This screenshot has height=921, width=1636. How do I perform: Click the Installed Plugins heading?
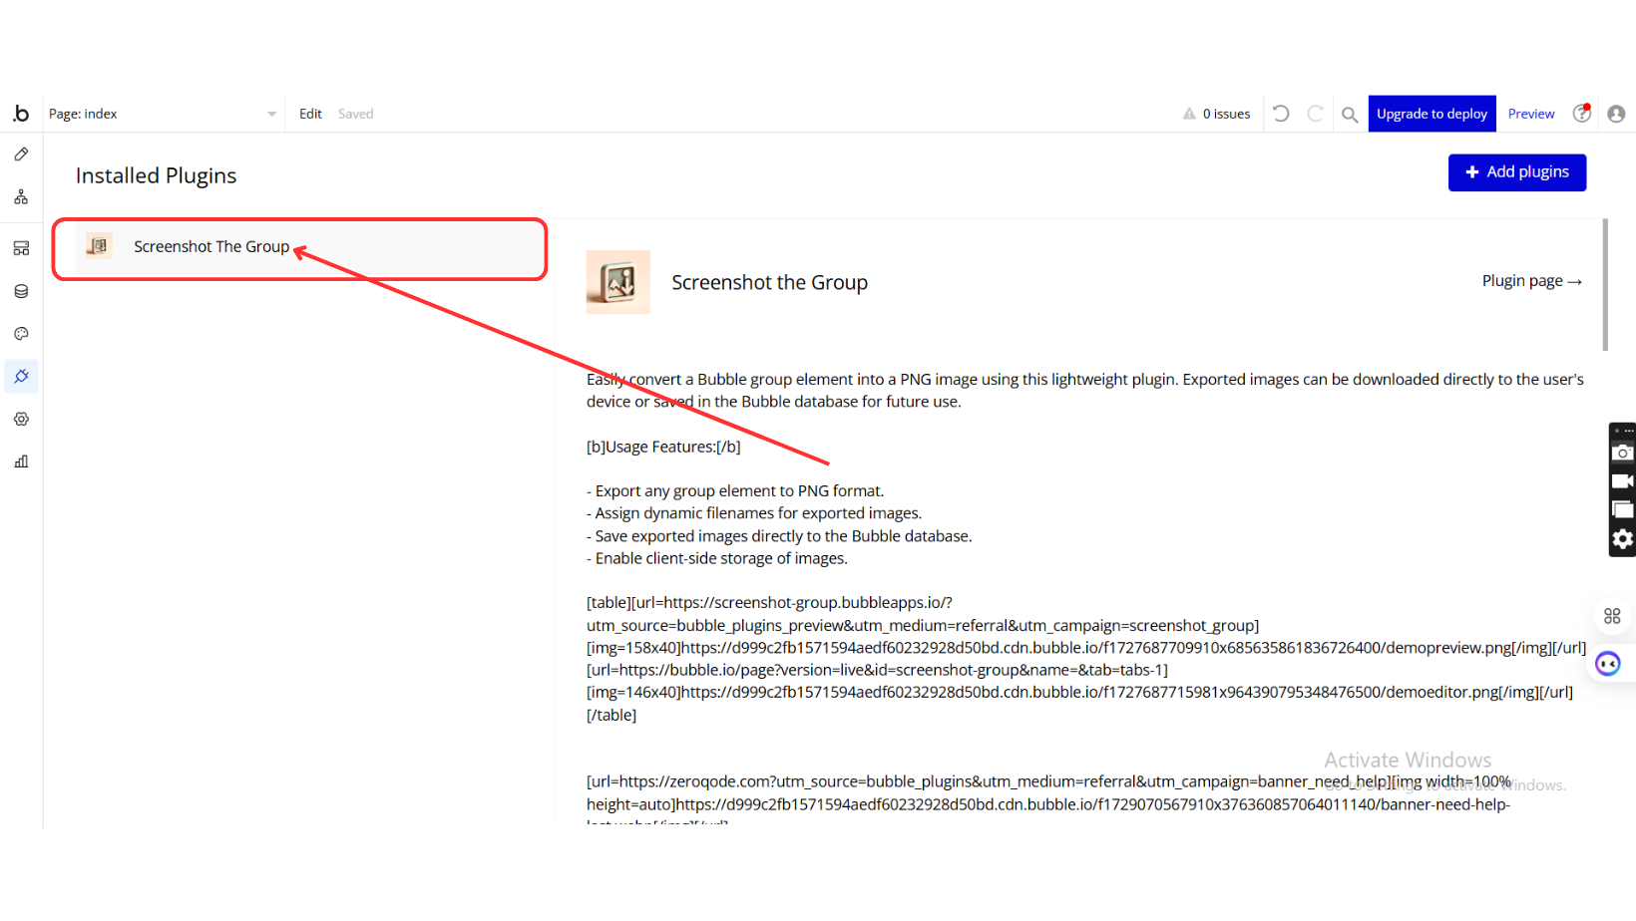(x=157, y=175)
